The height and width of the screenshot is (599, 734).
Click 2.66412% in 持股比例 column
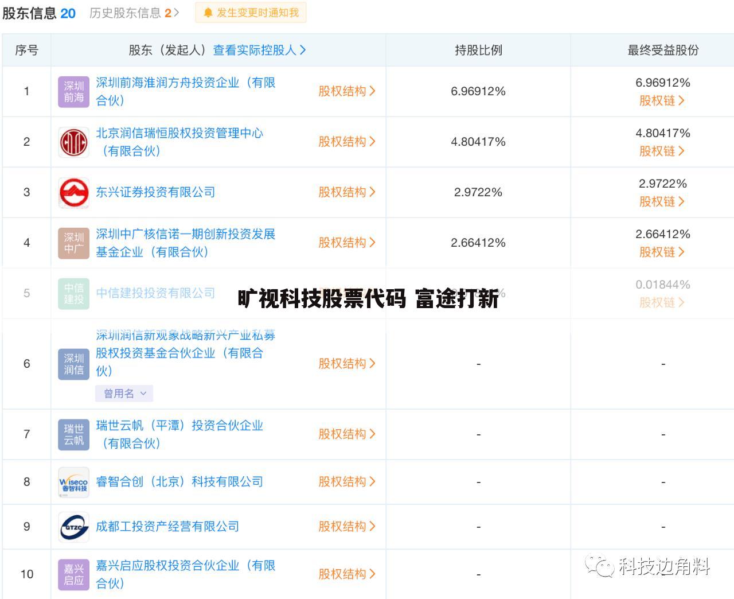pyautogui.click(x=478, y=243)
